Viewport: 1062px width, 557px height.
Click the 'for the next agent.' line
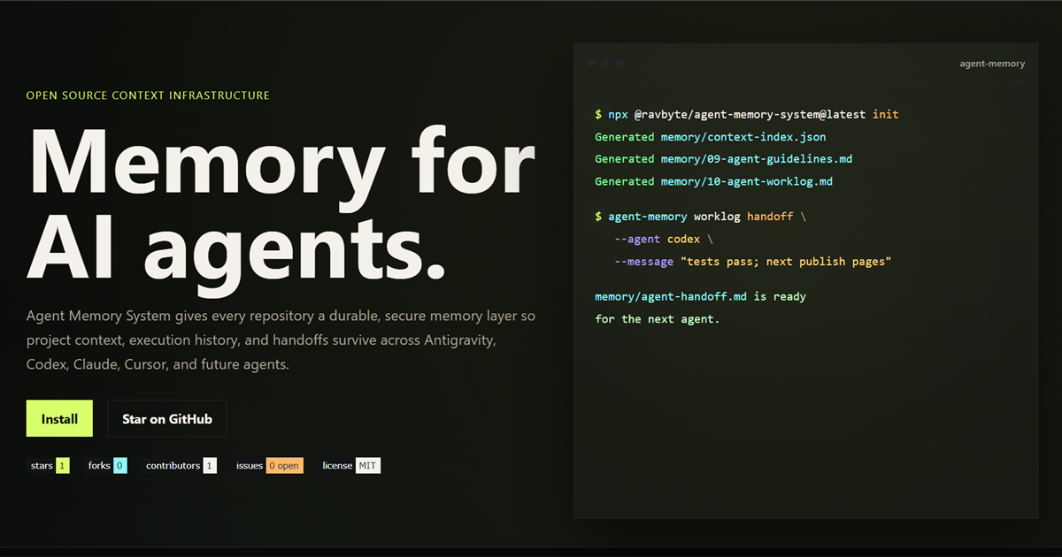click(658, 318)
